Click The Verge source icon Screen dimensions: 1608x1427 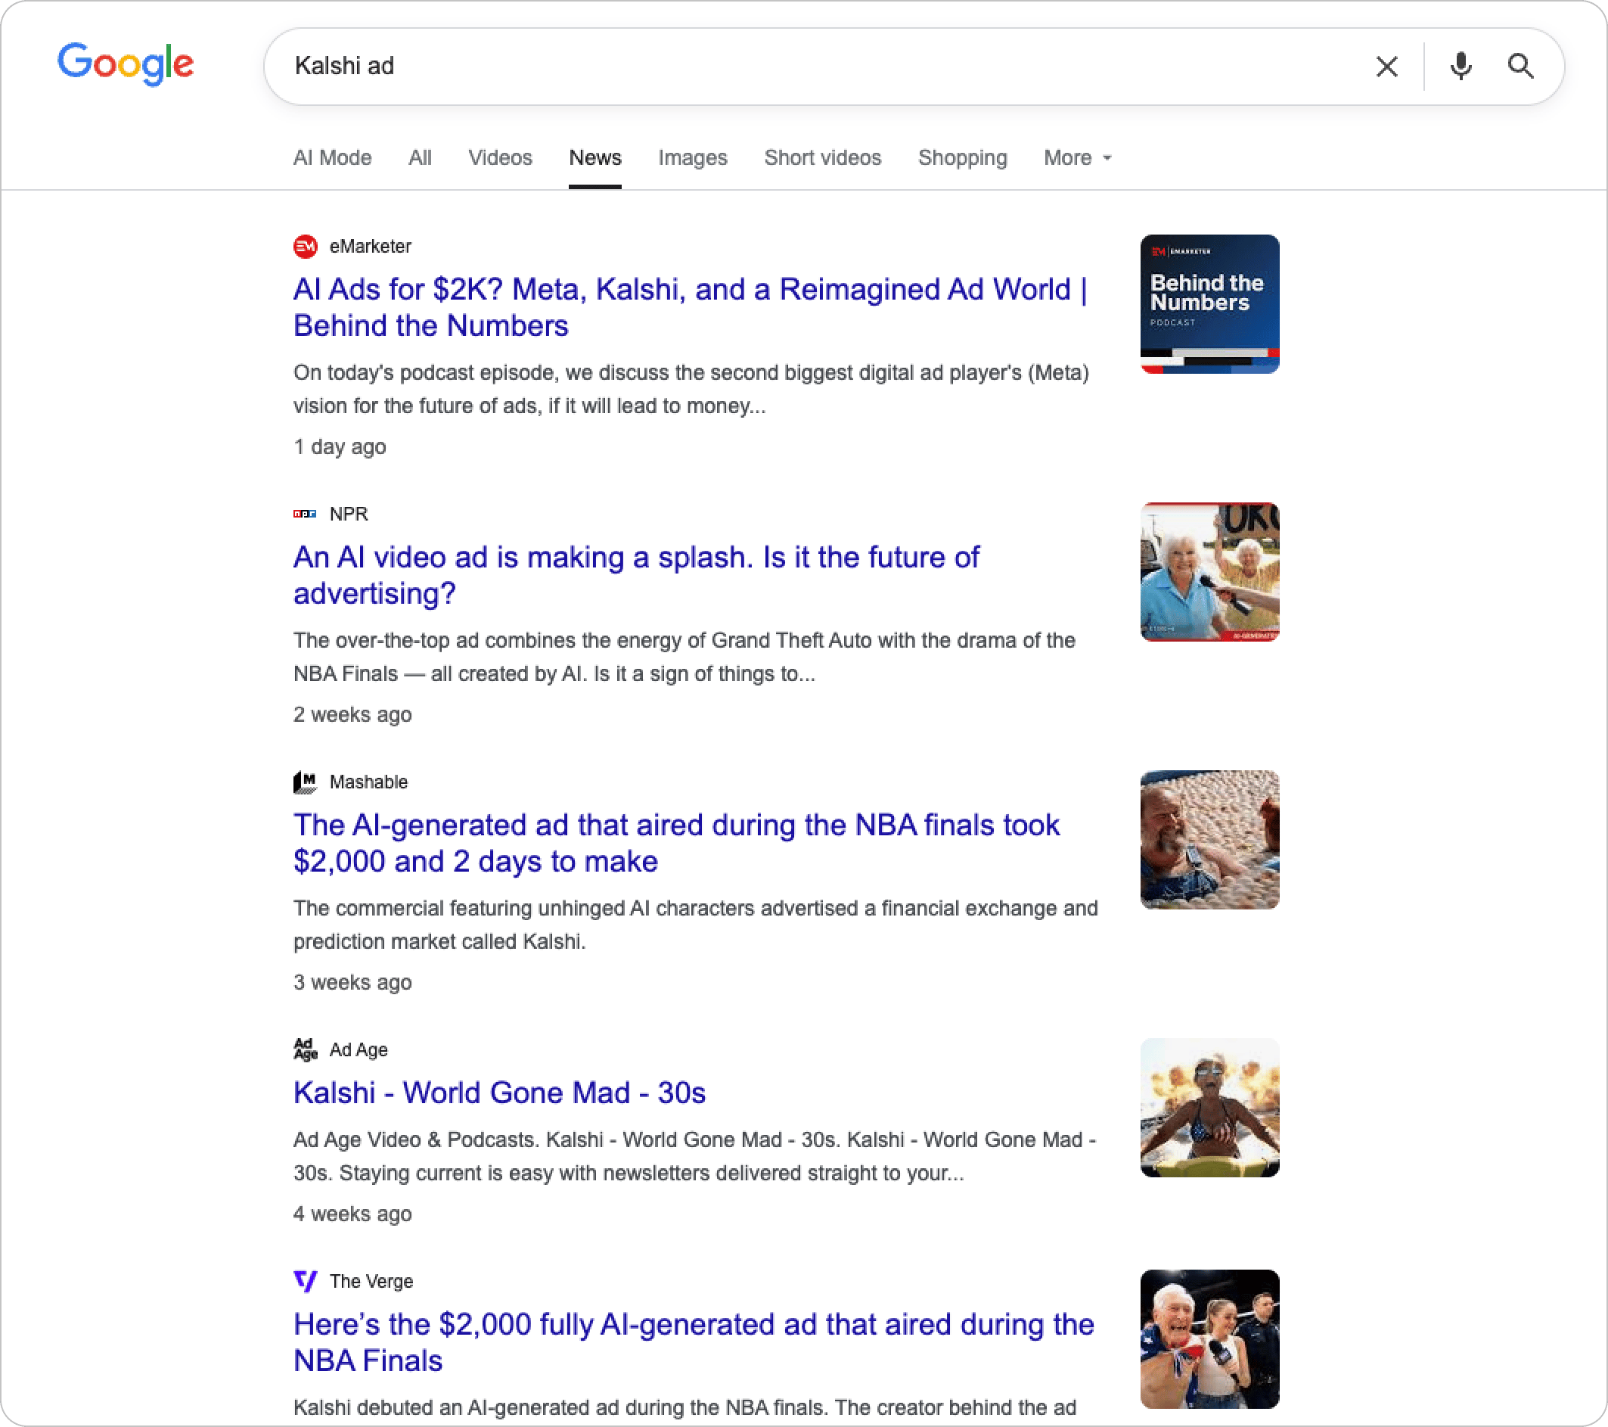pos(306,1281)
